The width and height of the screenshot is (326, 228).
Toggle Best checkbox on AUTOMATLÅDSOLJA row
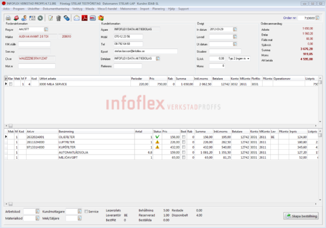click(x=184, y=152)
